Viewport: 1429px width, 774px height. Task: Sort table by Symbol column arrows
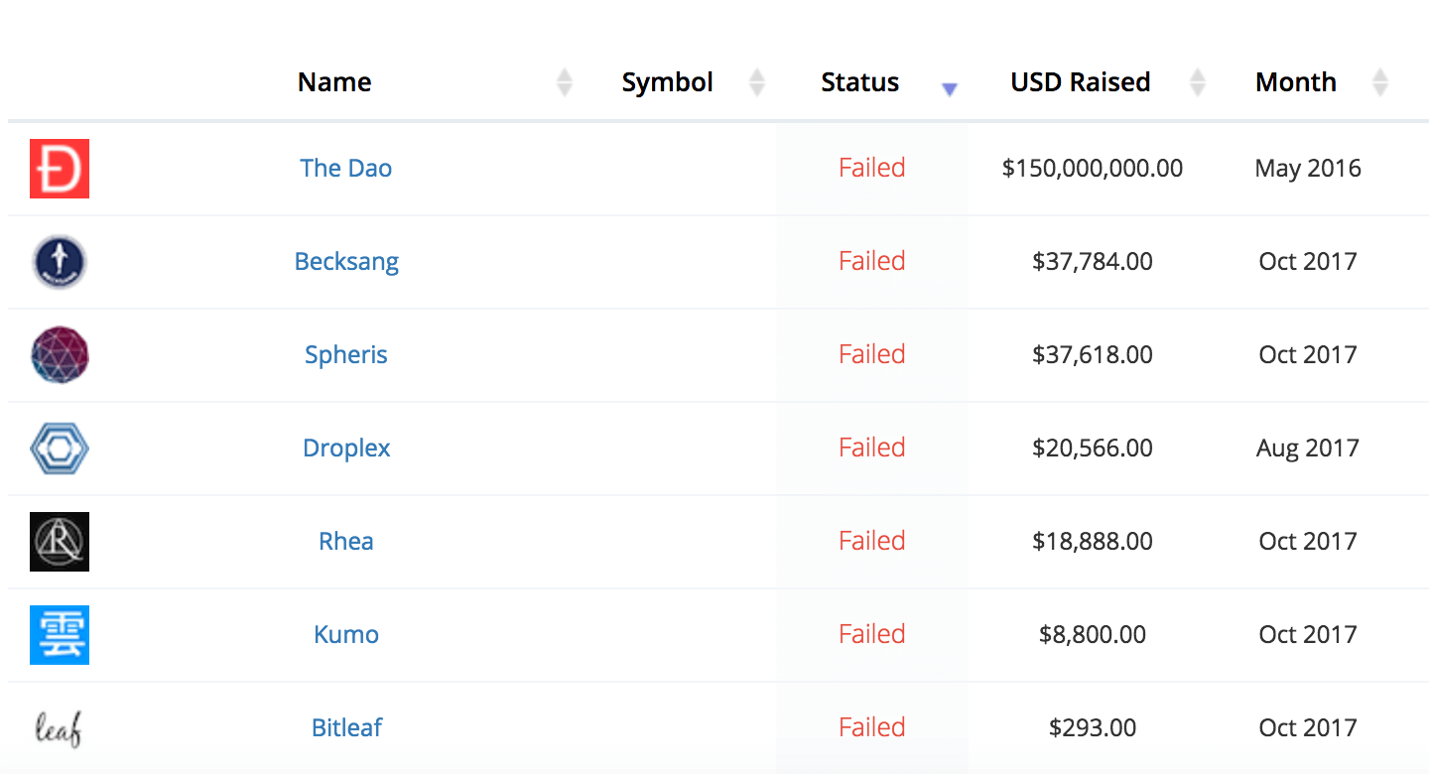pos(757,82)
